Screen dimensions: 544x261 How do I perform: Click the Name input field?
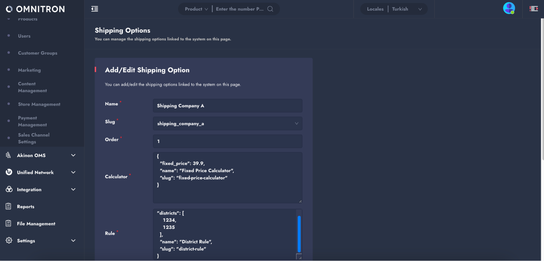[x=228, y=106]
